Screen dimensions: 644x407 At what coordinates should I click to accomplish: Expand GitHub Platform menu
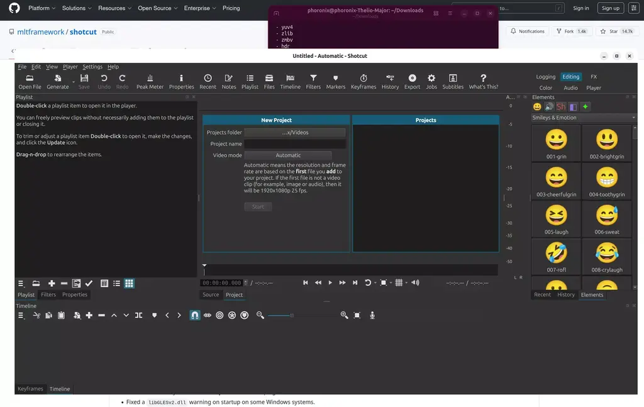pyautogui.click(x=42, y=8)
